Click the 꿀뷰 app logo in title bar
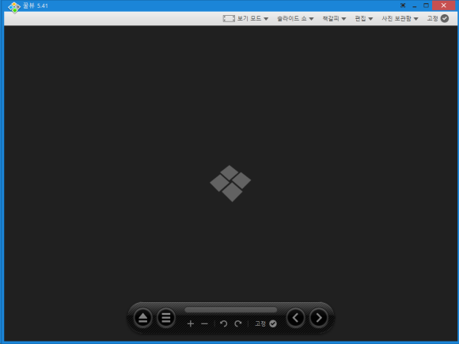This screenshot has width=459, height=344. coord(14,7)
